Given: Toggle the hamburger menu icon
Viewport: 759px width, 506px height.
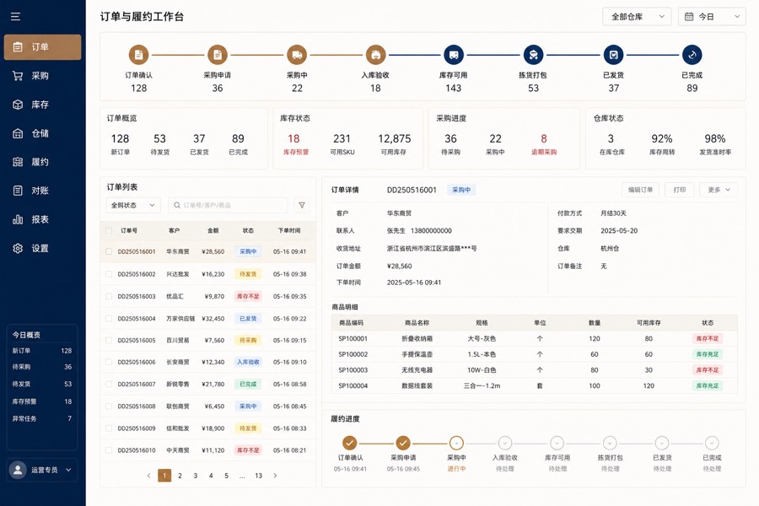Looking at the screenshot, I should pos(15,17).
